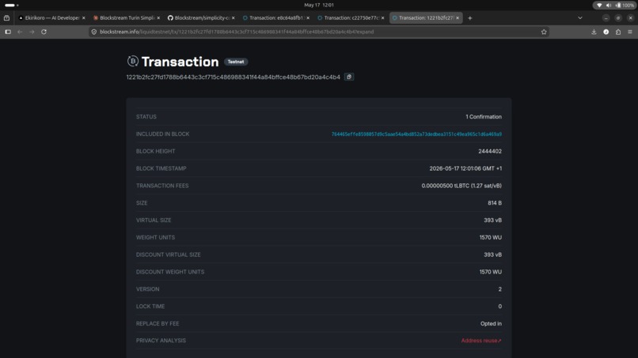Select the block timestamp value

[x=465, y=168]
